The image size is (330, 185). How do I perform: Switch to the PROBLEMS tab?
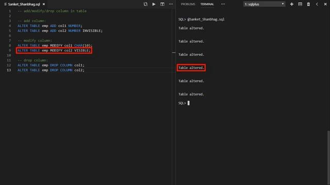click(x=188, y=4)
